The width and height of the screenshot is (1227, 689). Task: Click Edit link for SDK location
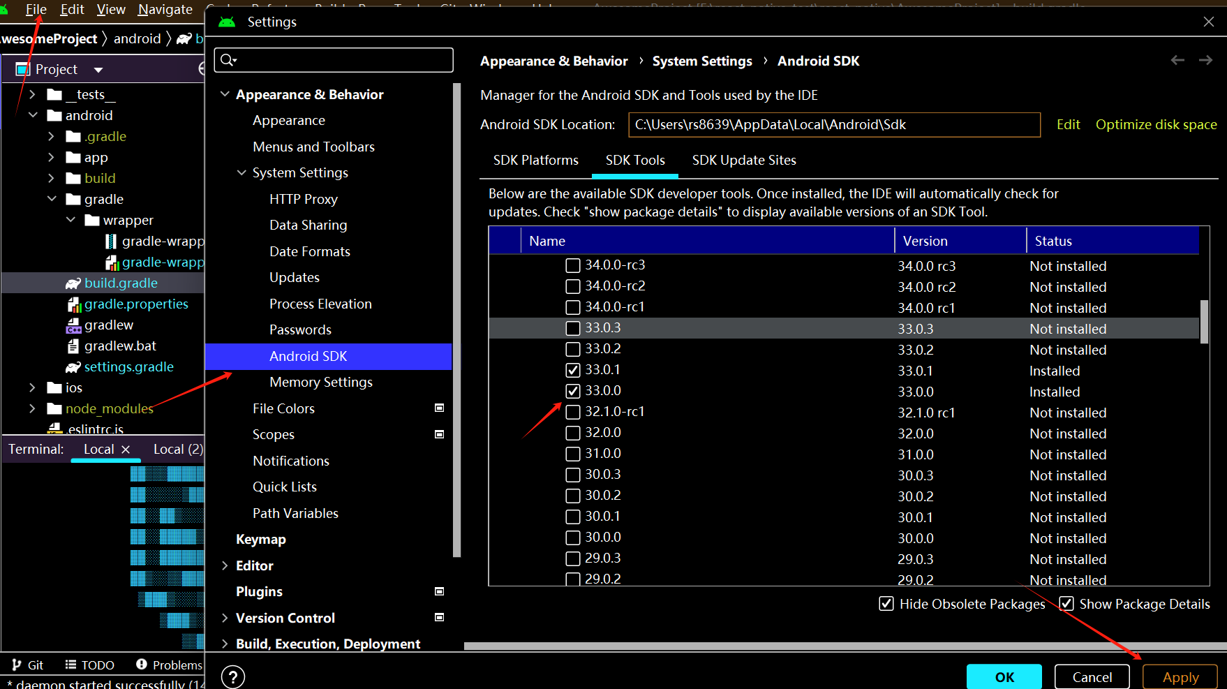[1068, 124]
